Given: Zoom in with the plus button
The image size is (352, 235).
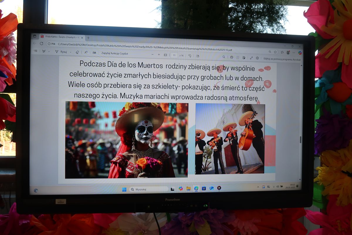Looking at the screenshot, I should point(159,54).
